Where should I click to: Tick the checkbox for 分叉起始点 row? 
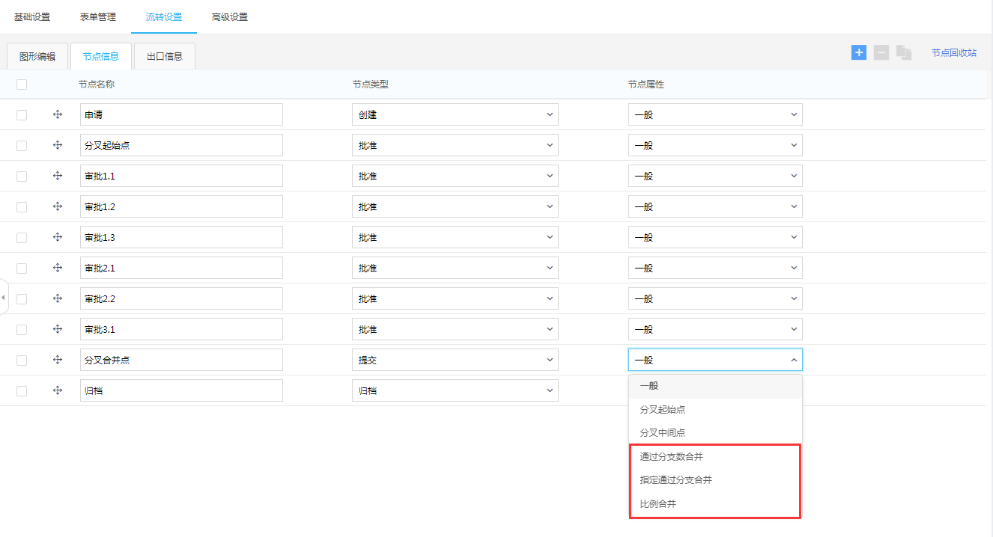coord(22,146)
